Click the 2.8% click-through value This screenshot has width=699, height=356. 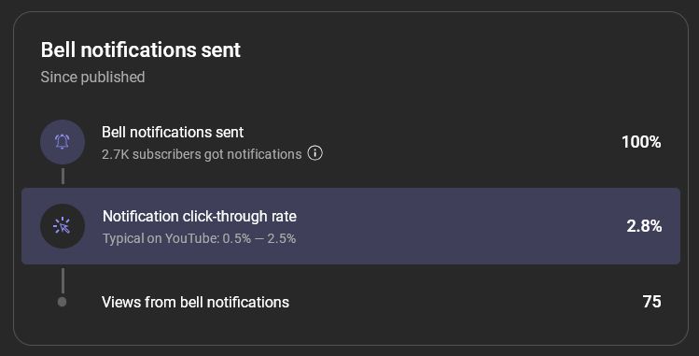(x=644, y=226)
